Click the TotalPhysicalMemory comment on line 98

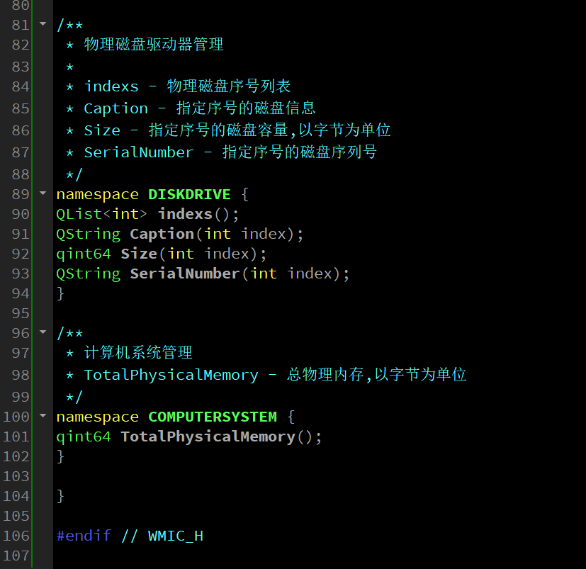click(x=275, y=375)
